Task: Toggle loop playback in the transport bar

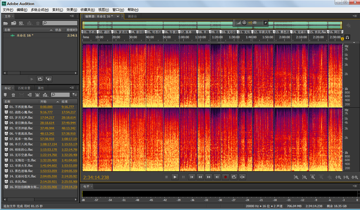Action: tap(234, 177)
